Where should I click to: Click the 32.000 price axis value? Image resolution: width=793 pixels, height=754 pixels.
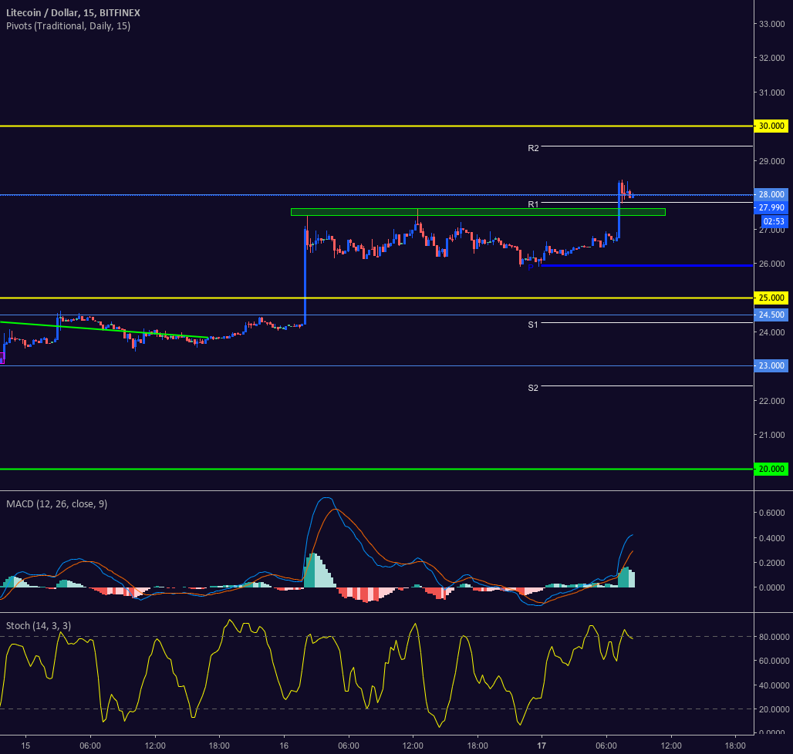[x=771, y=58]
